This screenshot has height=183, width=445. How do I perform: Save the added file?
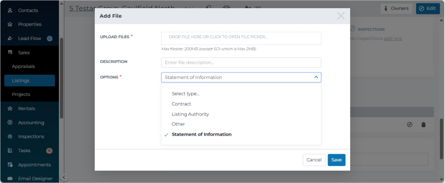(337, 160)
